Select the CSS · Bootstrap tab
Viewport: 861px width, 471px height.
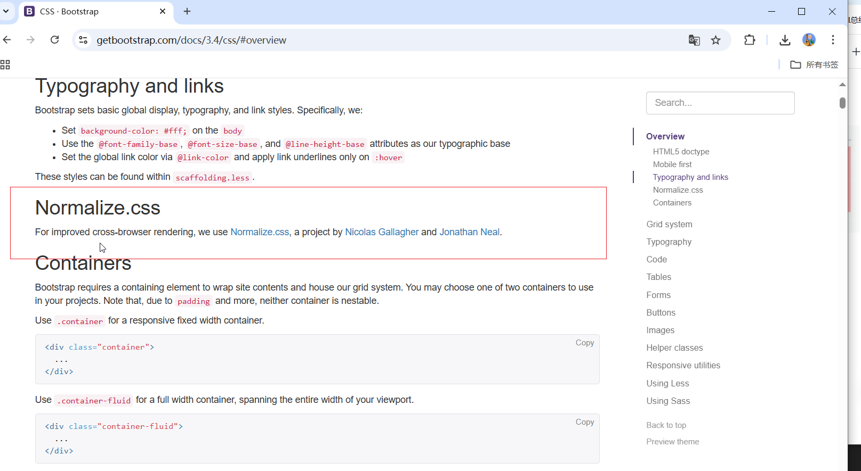point(96,12)
